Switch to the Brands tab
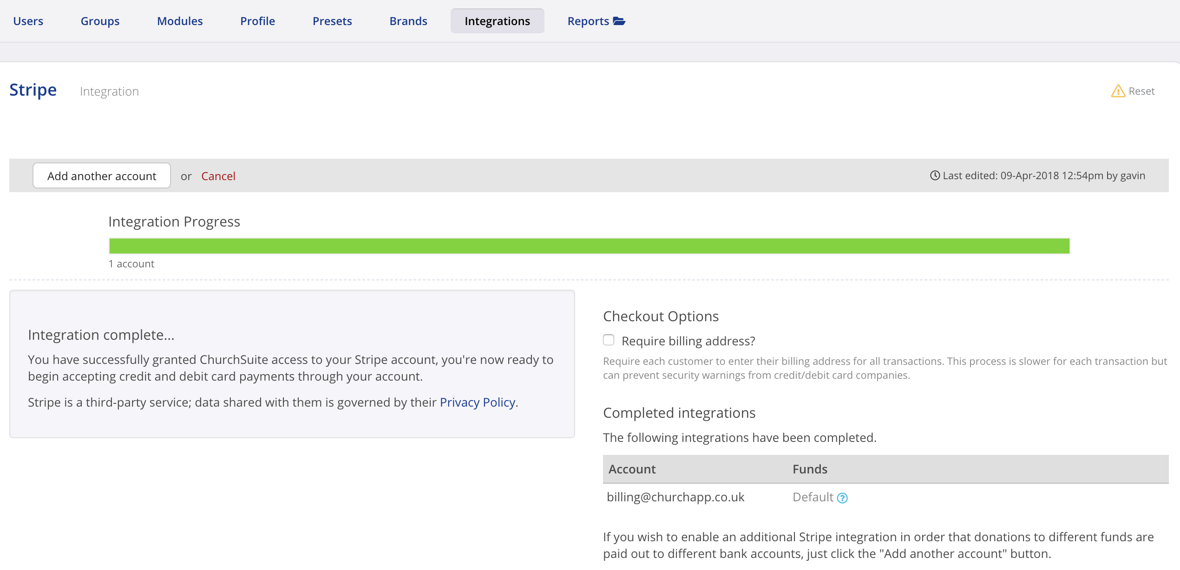 click(x=408, y=21)
